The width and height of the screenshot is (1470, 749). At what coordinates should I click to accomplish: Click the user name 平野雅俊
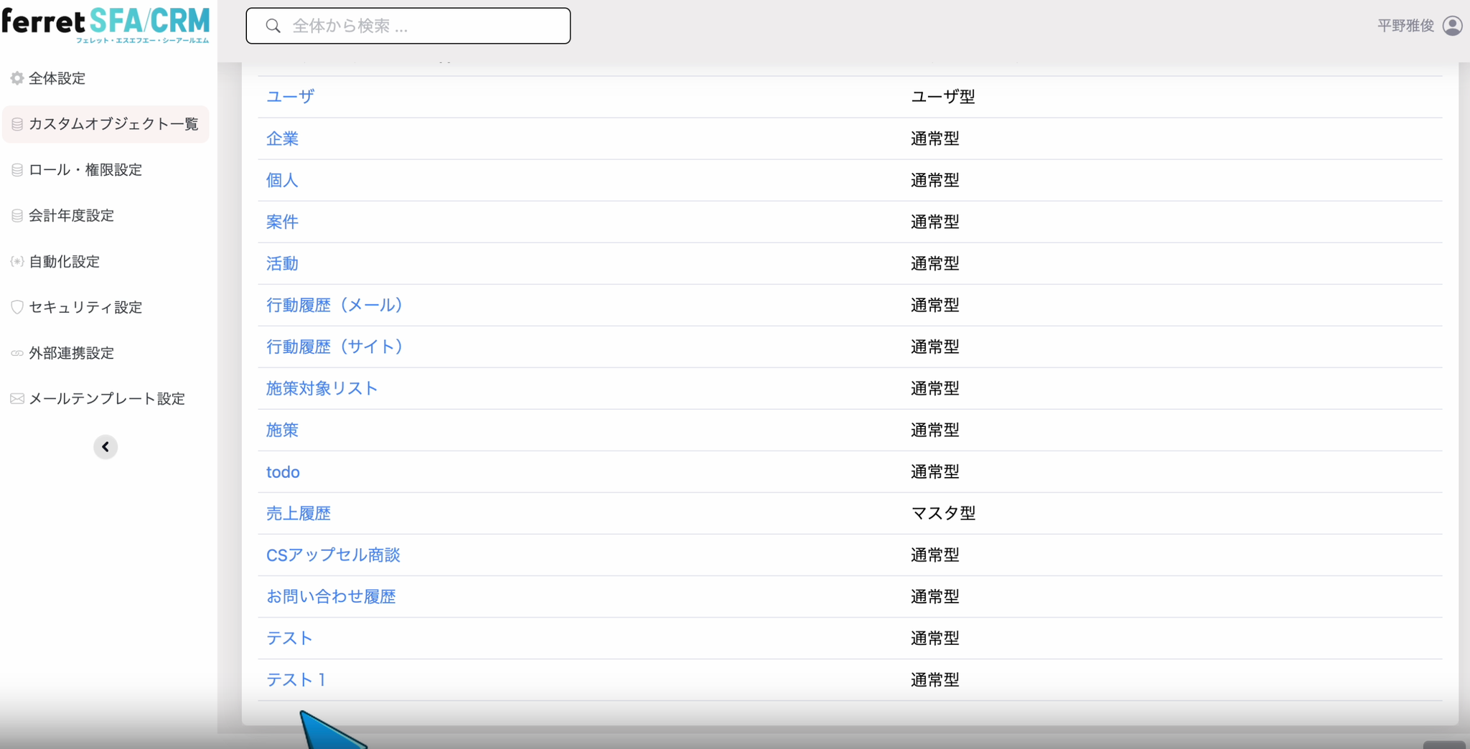click(1405, 26)
